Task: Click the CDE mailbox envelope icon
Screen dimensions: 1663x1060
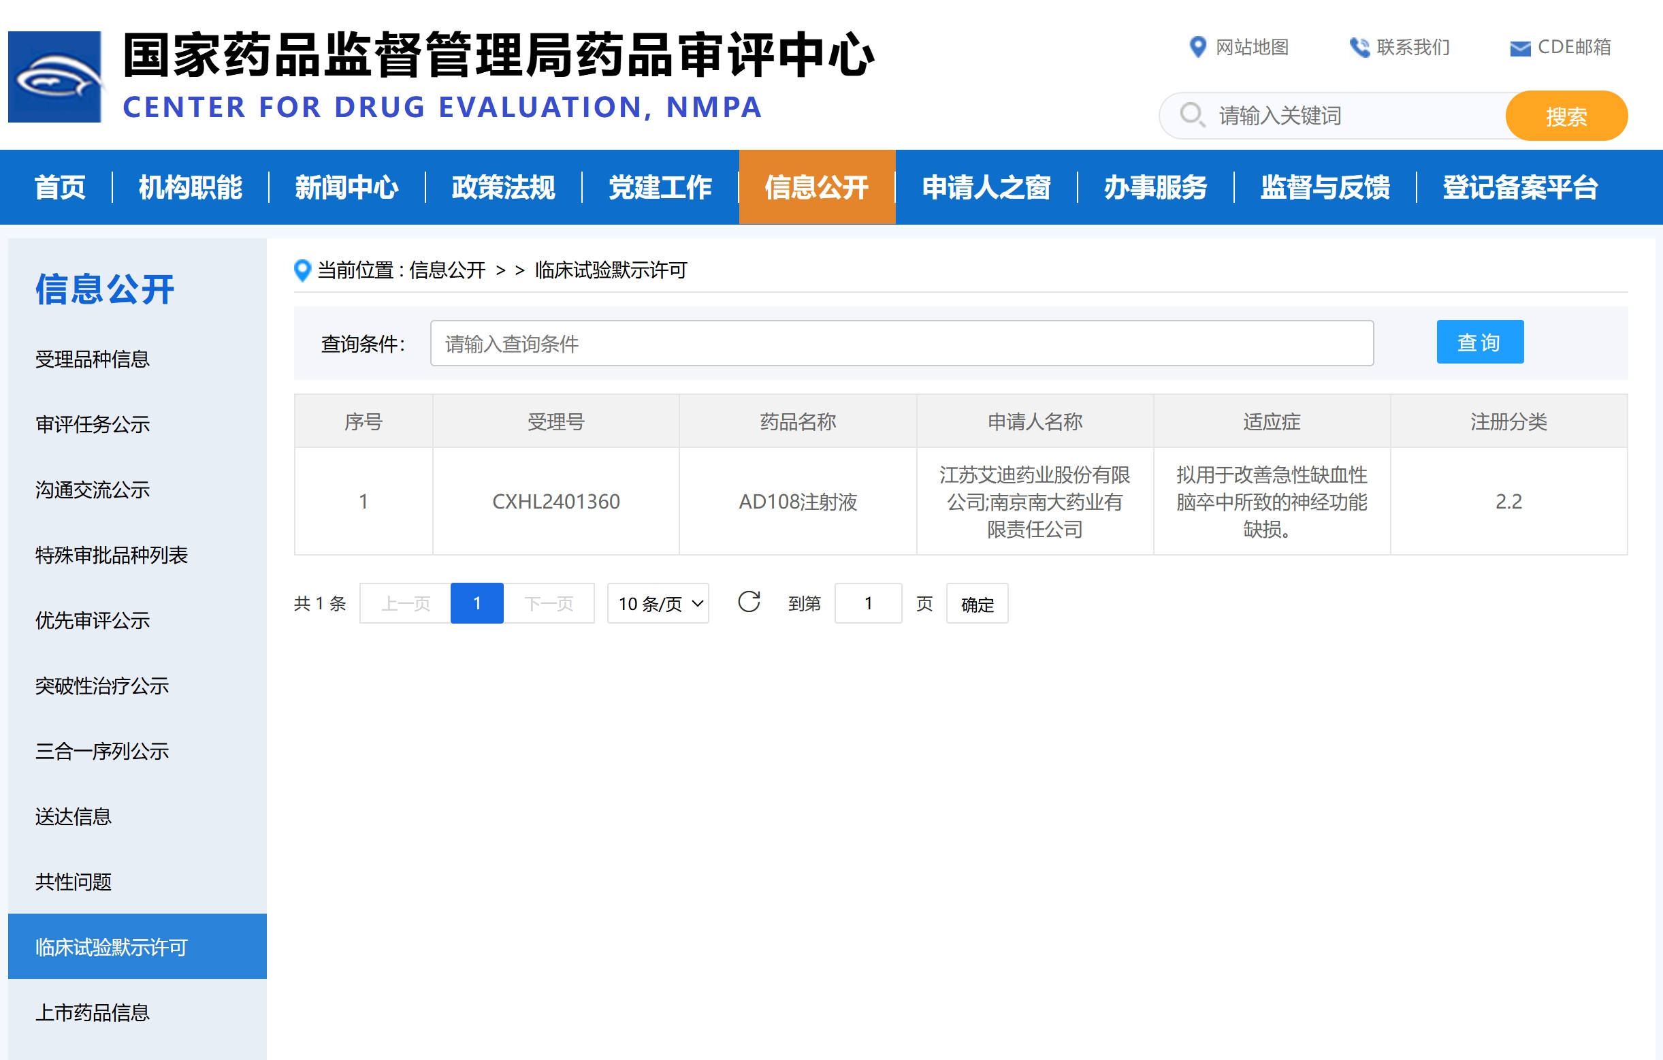Action: 1519,48
